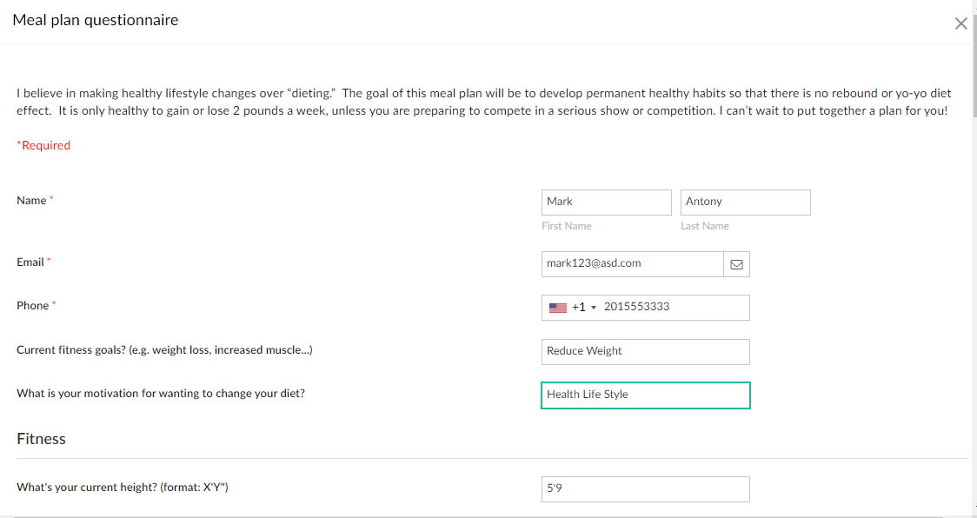
Task: Click the Health Life Style motivation field
Action: 645,395
